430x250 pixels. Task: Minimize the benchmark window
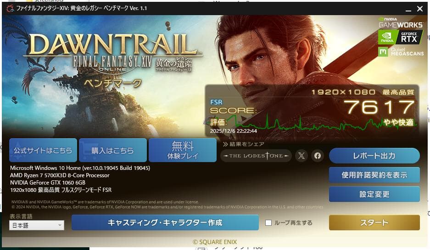coord(408,9)
